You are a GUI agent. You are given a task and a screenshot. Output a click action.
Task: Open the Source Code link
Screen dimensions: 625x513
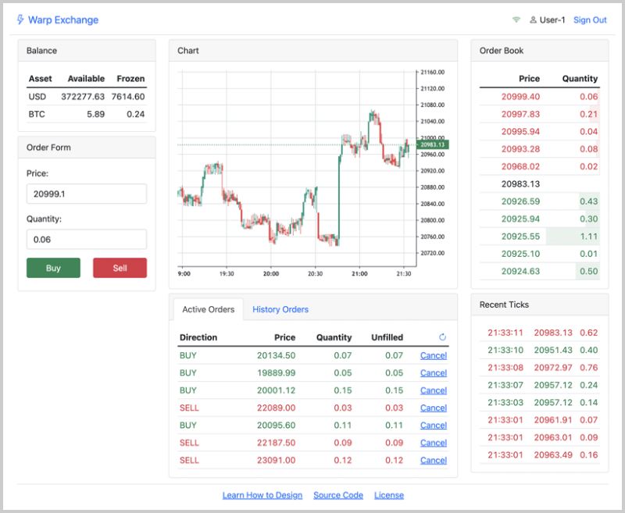(x=338, y=494)
